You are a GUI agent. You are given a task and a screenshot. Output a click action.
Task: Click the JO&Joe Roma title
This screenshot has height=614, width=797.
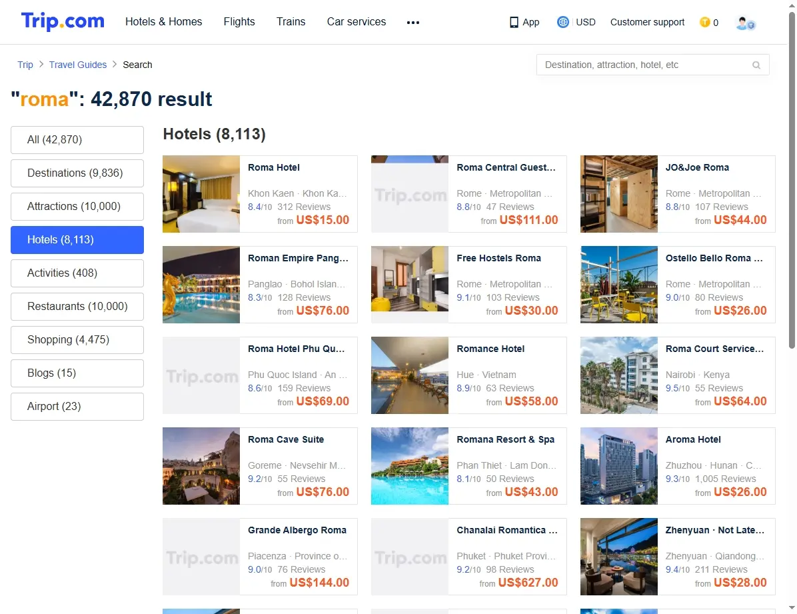click(x=697, y=167)
